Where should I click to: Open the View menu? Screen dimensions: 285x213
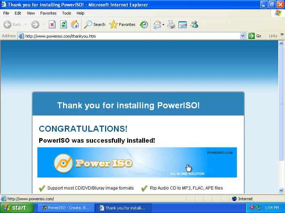tap(31, 13)
